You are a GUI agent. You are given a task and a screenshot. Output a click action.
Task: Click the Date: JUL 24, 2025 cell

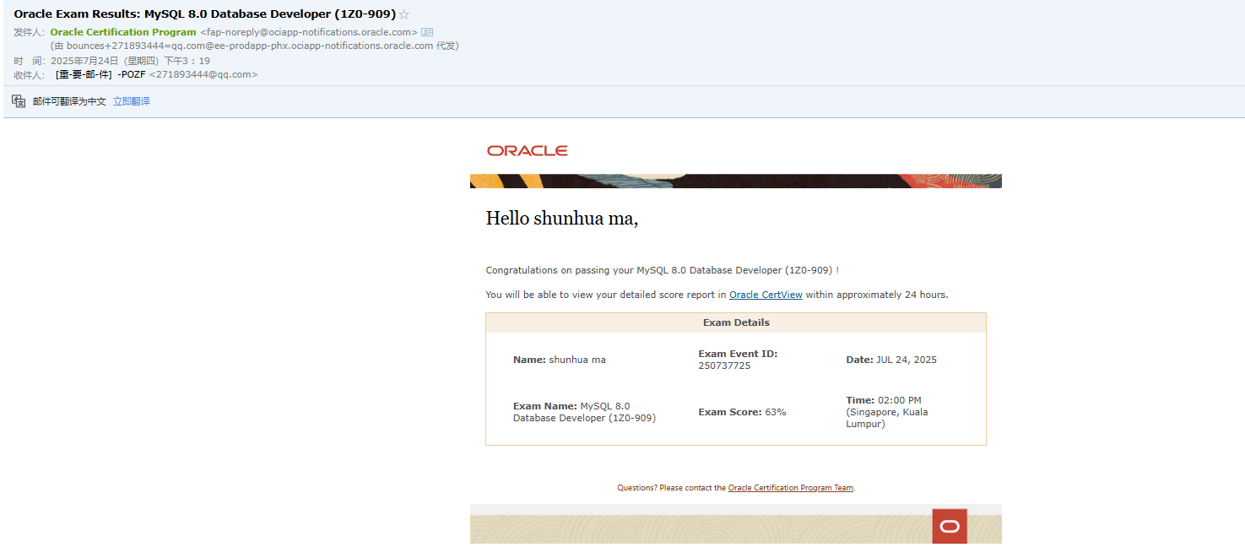[x=891, y=360]
